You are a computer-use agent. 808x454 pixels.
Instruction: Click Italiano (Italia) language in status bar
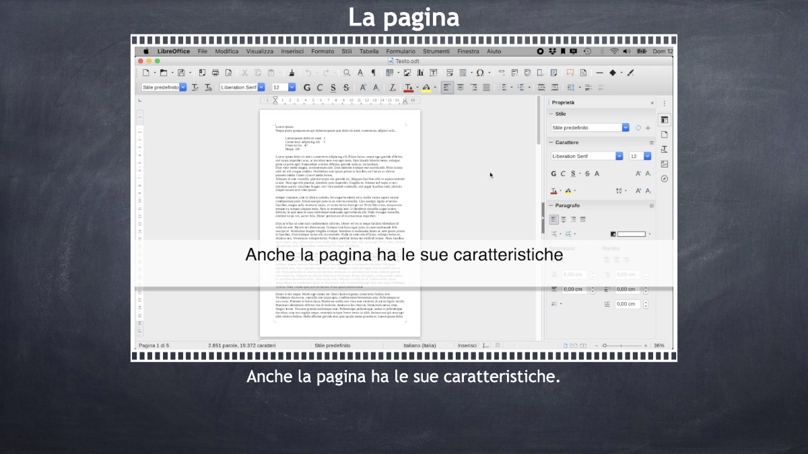(x=419, y=345)
